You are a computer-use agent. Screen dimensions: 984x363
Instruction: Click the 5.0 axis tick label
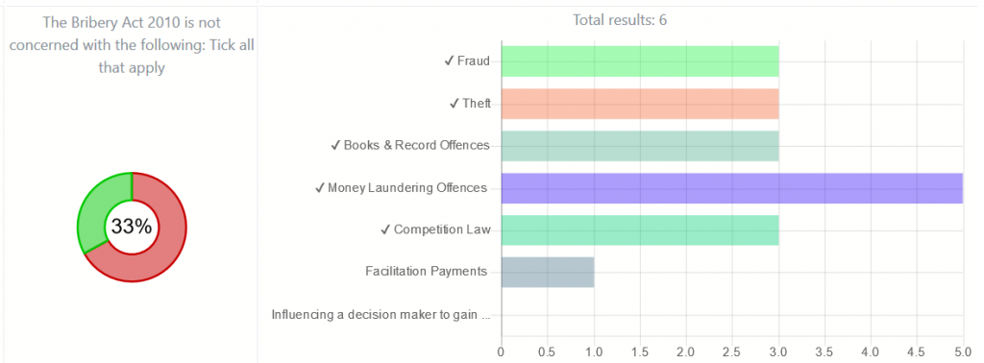[x=962, y=352]
